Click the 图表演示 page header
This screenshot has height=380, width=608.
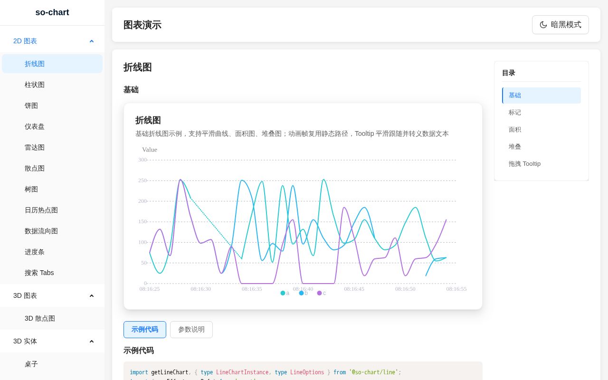coord(142,25)
